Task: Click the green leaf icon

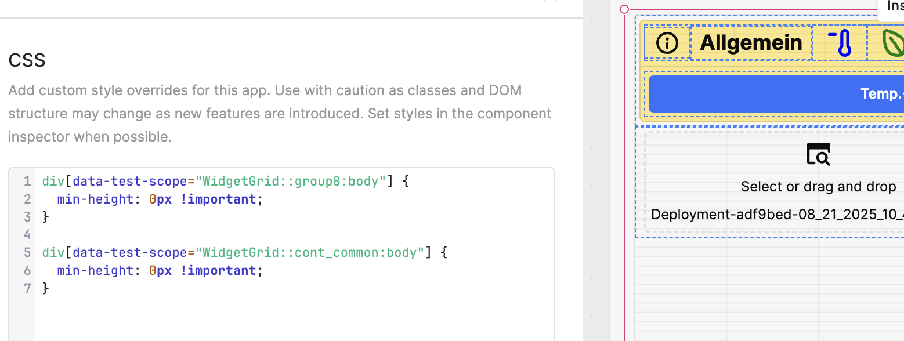Action: pyautogui.click(x=893, y=43)
